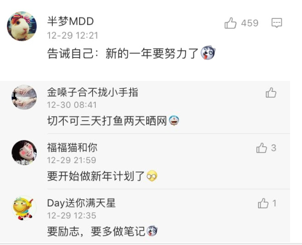Select reply text 要励志，要多做笔记
The height and width of the screenshot is (245, 302).
(x=96, y=231)
